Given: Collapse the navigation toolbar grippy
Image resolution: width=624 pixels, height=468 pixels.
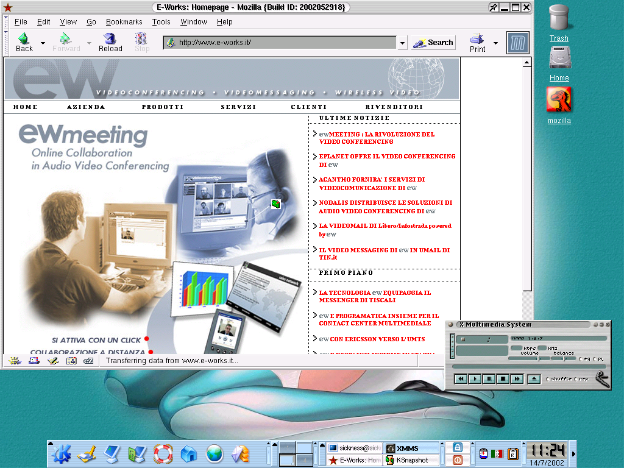Looking at the screenshot, I should [6, 43].
